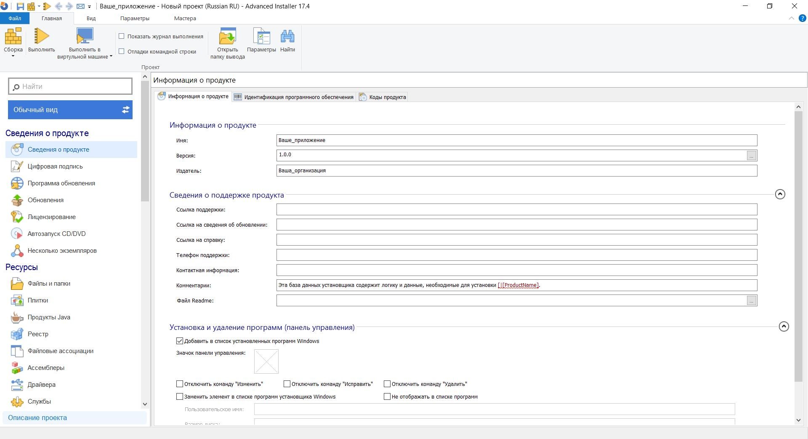The height and width of the screenshot is (439, 808).
Task: Open Цифровая подпись in sidebar
Action: pyautogui.click(x=55, y=166)
